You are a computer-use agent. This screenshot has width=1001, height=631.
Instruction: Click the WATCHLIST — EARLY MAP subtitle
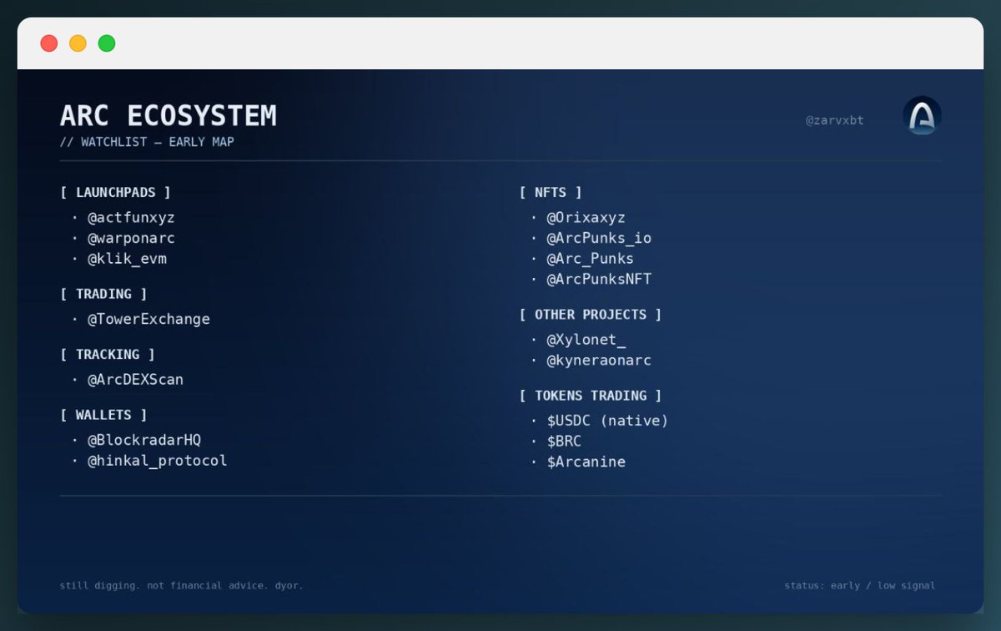pos(147,142)
